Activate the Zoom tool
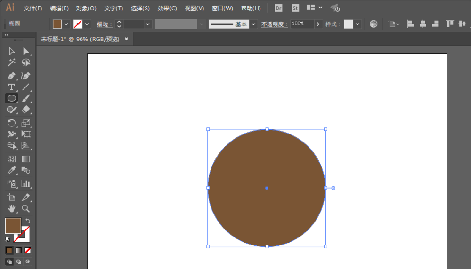The height and width of the screenshot is (269, 471). click(26, 208)
